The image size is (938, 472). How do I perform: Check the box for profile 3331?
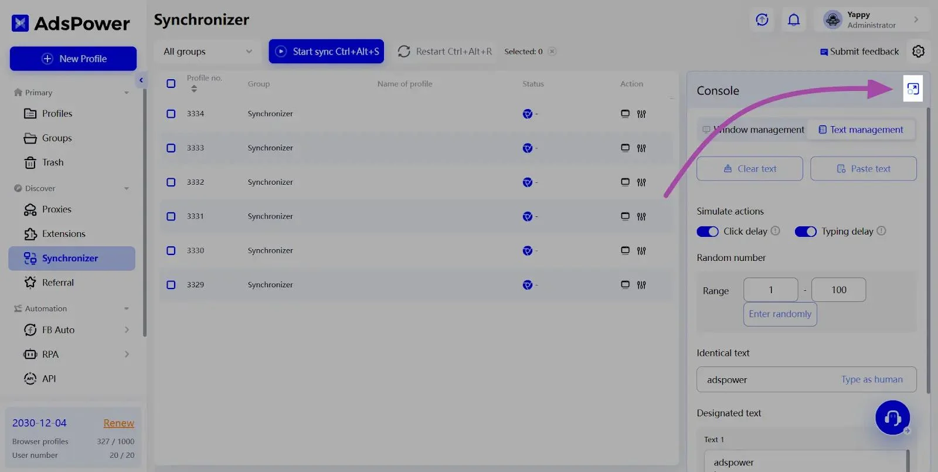click(x=171, y=216)
